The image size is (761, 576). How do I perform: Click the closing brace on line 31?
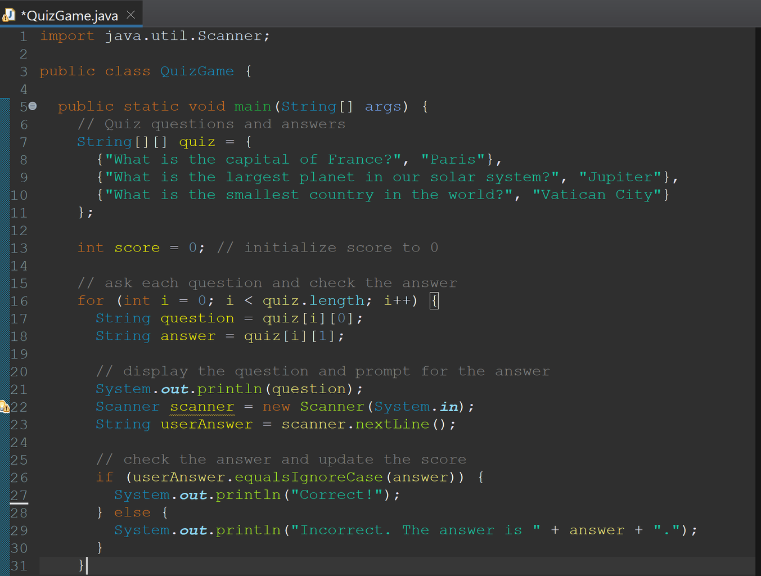coord(81,566)
